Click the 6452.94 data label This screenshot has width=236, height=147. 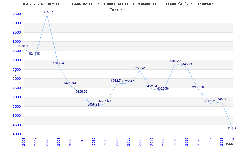tap(151, 86)
